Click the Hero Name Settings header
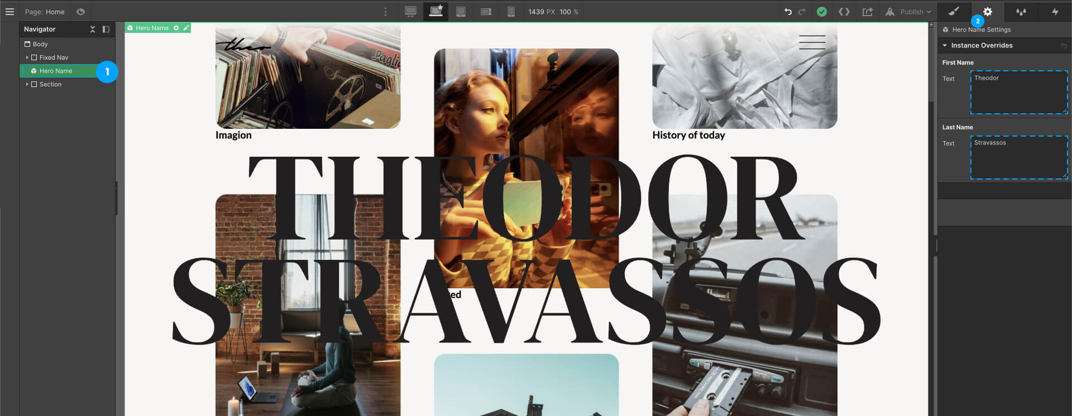This screenshot has height=416, width=1072. click(x=981, y=30)
